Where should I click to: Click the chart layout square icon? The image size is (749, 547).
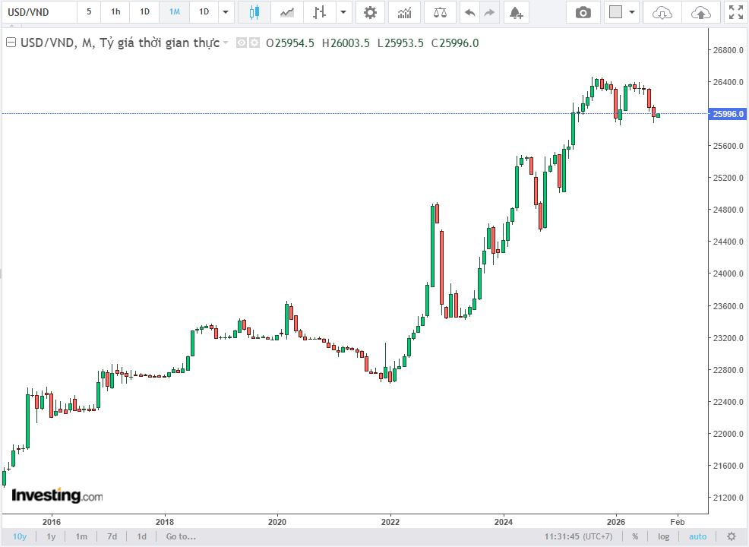(x=615, y=12)
